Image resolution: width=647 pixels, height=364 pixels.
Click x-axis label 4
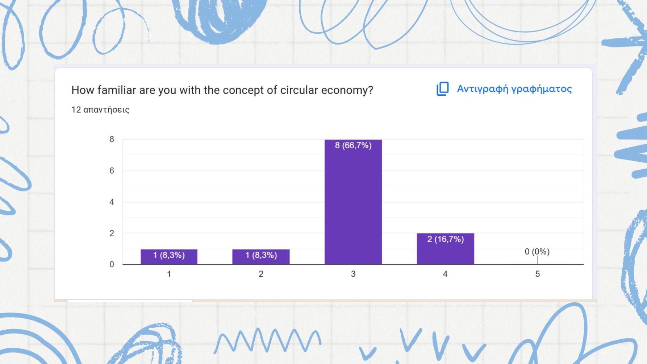[x=445, y=274]
